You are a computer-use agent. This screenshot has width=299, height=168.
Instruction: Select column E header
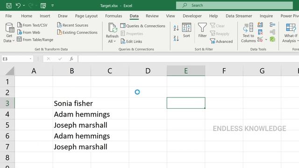point(186,71)
